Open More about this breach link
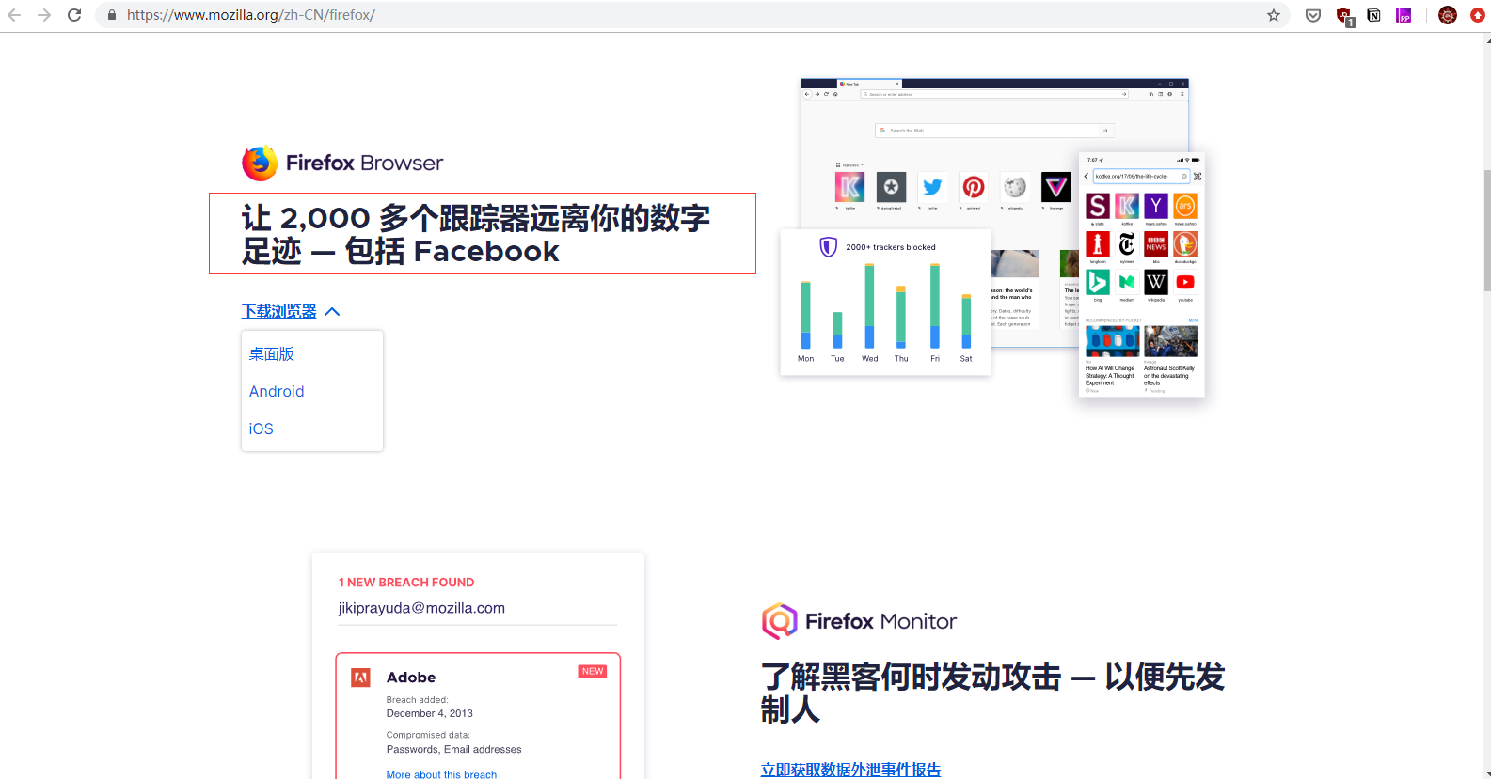1491x779 pixels. (441, 774)
